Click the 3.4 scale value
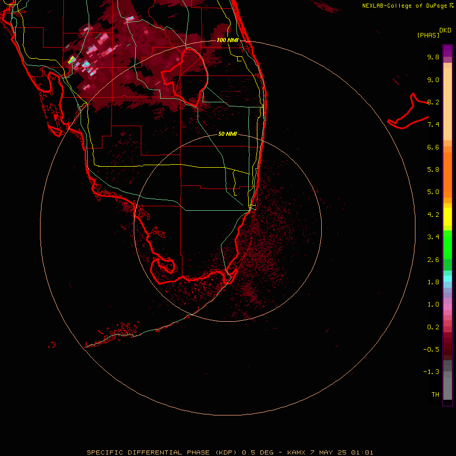 click(x=433, y=237)
